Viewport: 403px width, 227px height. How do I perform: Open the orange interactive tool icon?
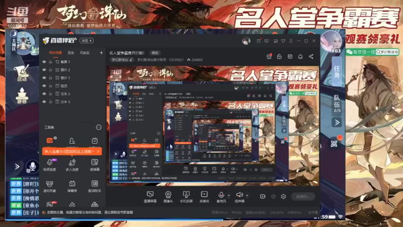click(x=49, y=141)
